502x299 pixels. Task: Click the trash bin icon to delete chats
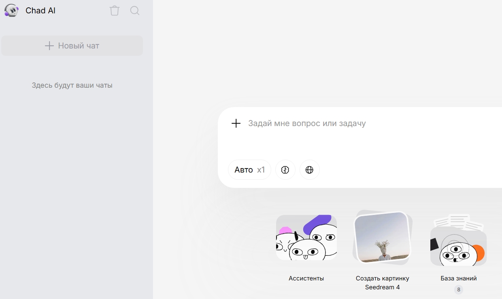click(115, 11)
